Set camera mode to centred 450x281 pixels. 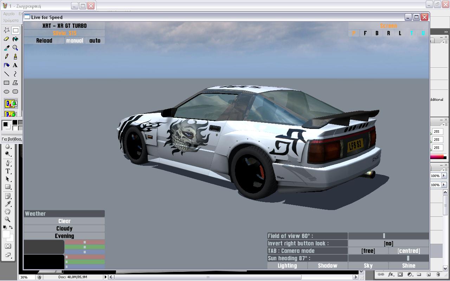pos(409,251)
